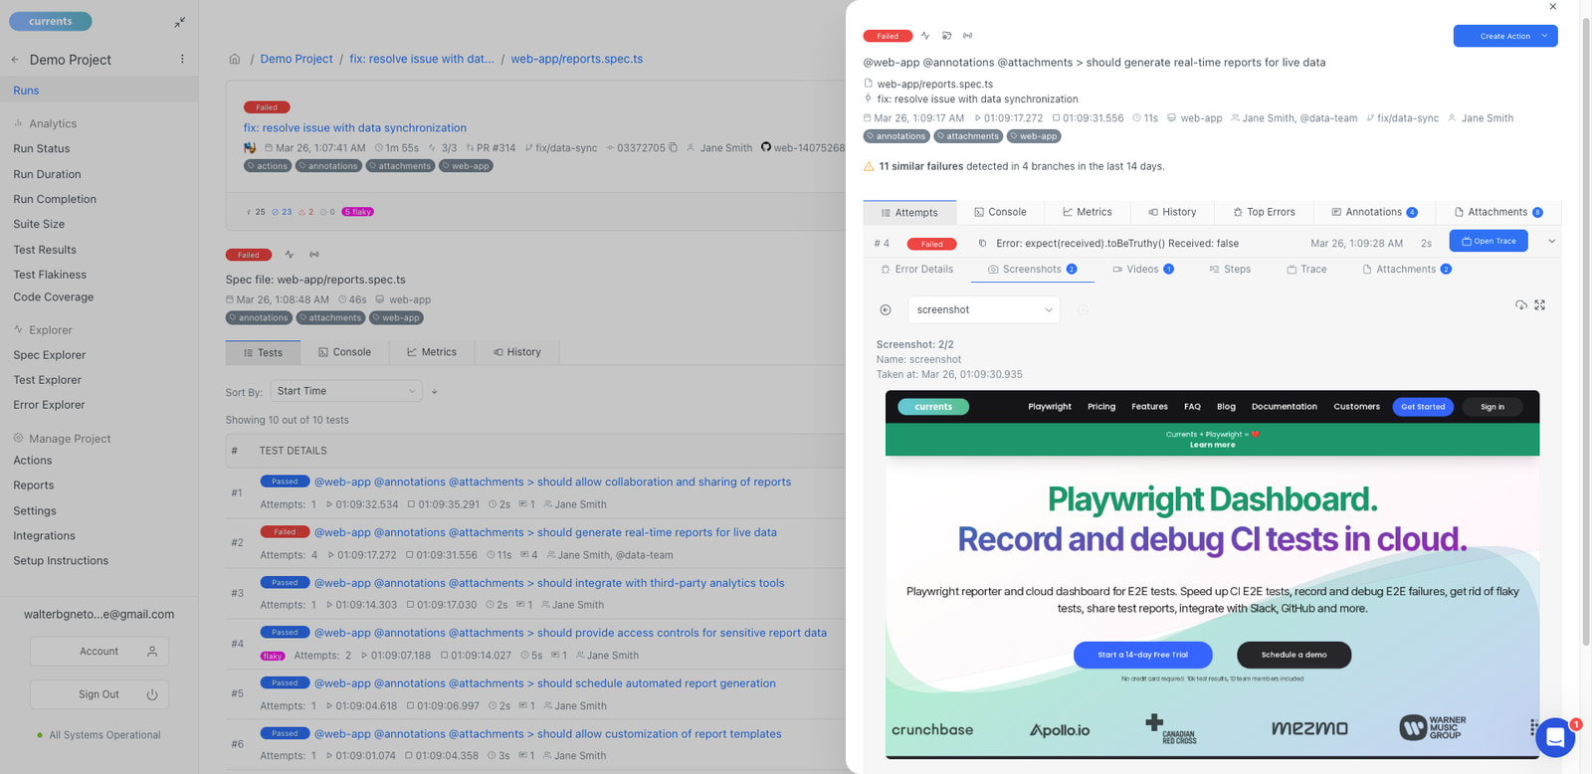Copy the error message for attempt 4
Screen dimensions: 1592x774
pyautogui.click(x=982, y=244)
